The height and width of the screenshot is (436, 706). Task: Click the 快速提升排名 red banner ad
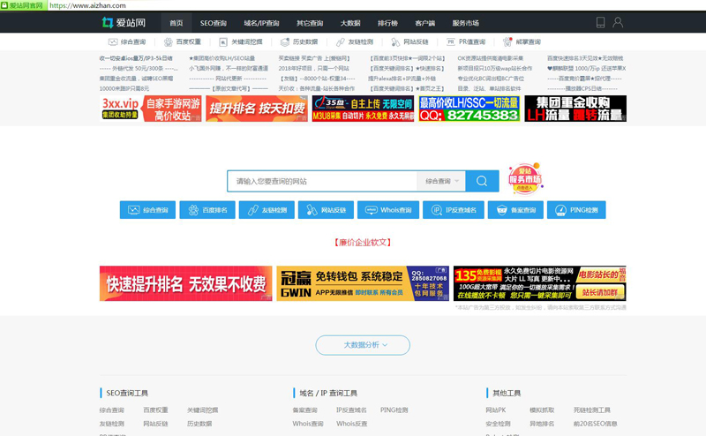coord(185,283)
